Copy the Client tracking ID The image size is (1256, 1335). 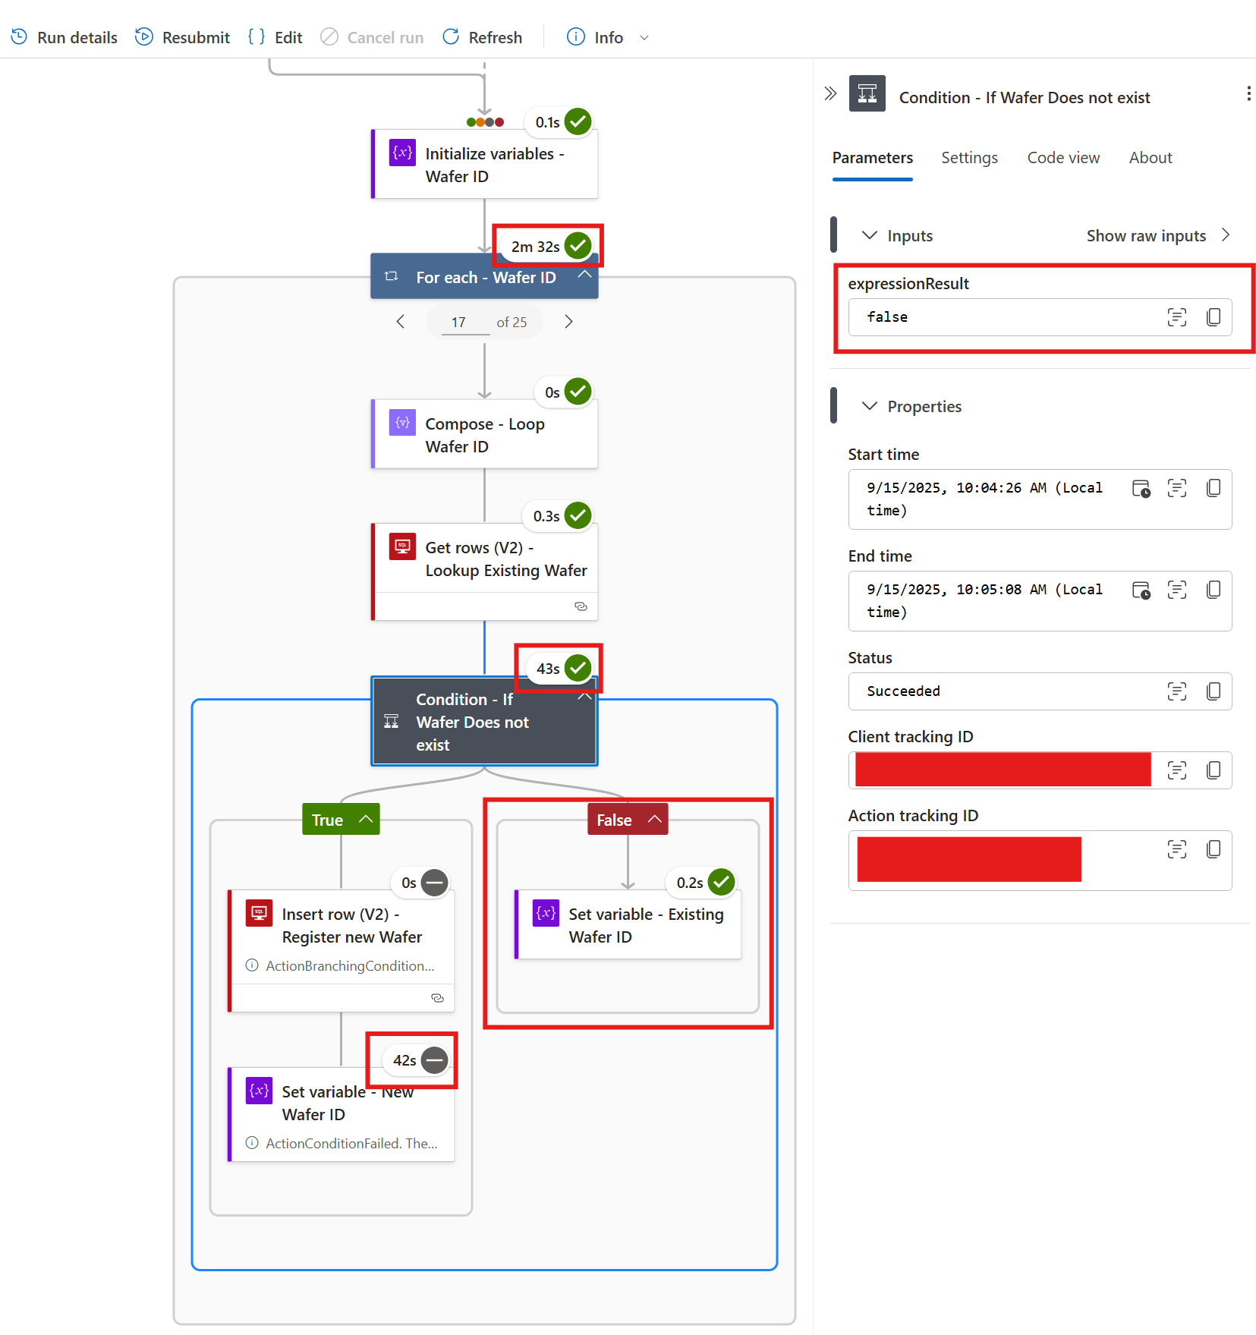[x=1214, y=770]
